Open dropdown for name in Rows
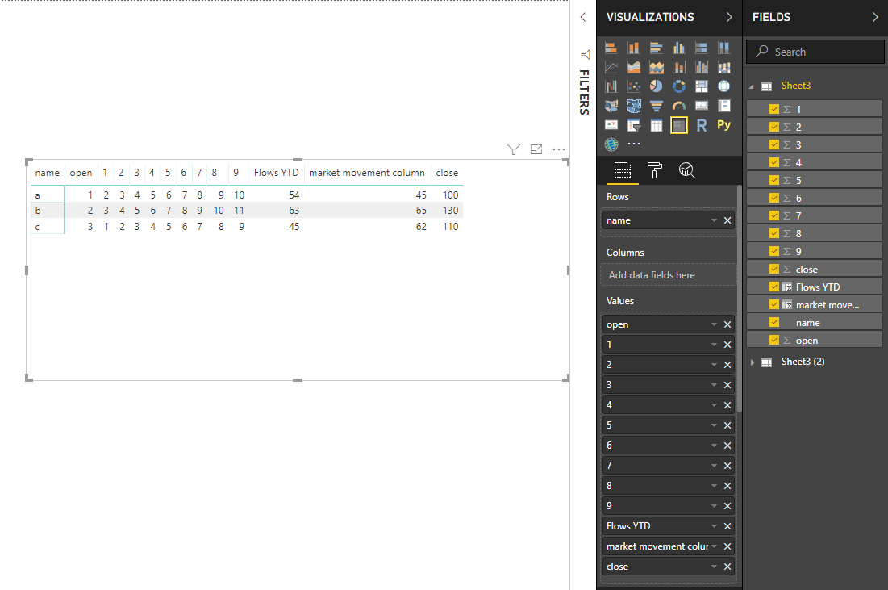 [714, 220]
